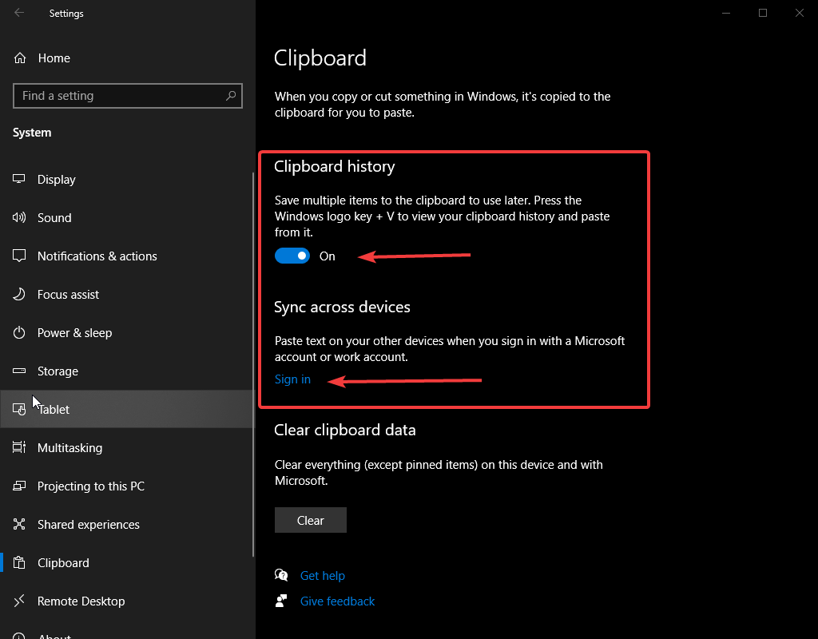Open the Get help link
Viewport: 818px width, 639px height.
point(323,575)
